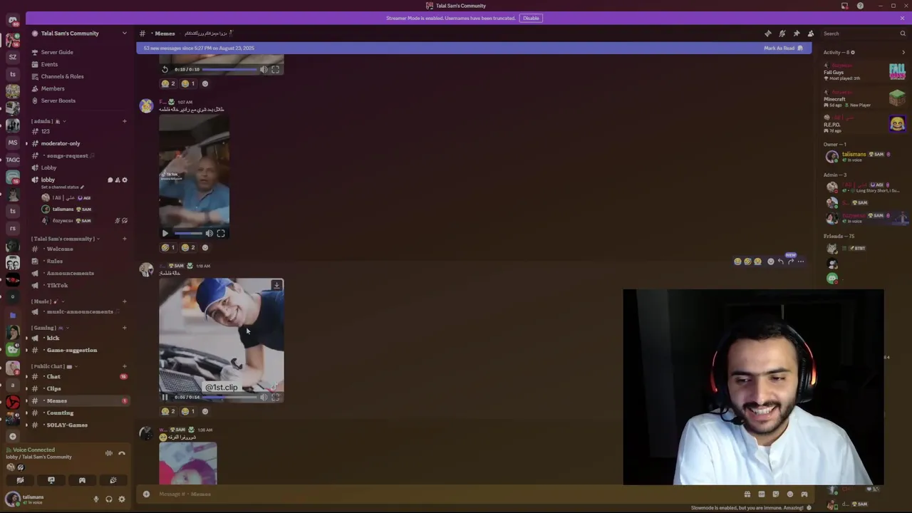Create channel in admin category
The image size is (912, 513).
pyautogui.click(x=124, y=121)
